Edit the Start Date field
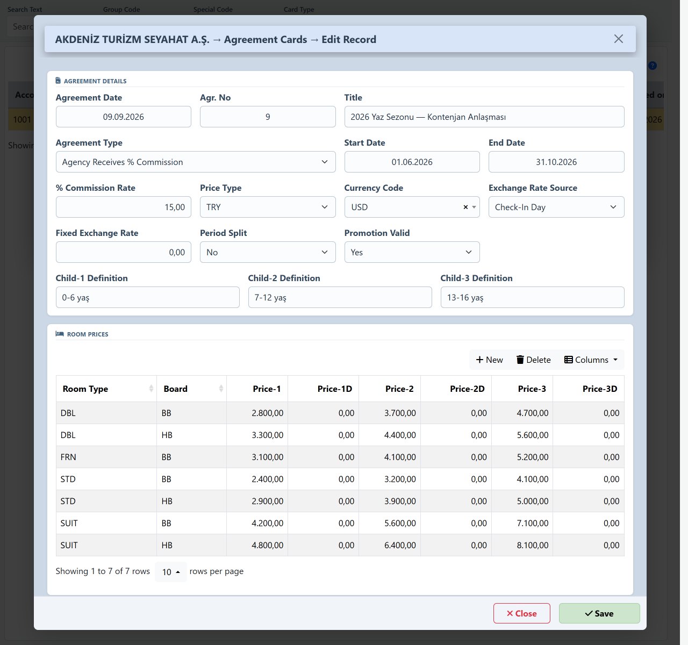The height and width of the screenshot is (645, 688). click(x=412, y=162)
